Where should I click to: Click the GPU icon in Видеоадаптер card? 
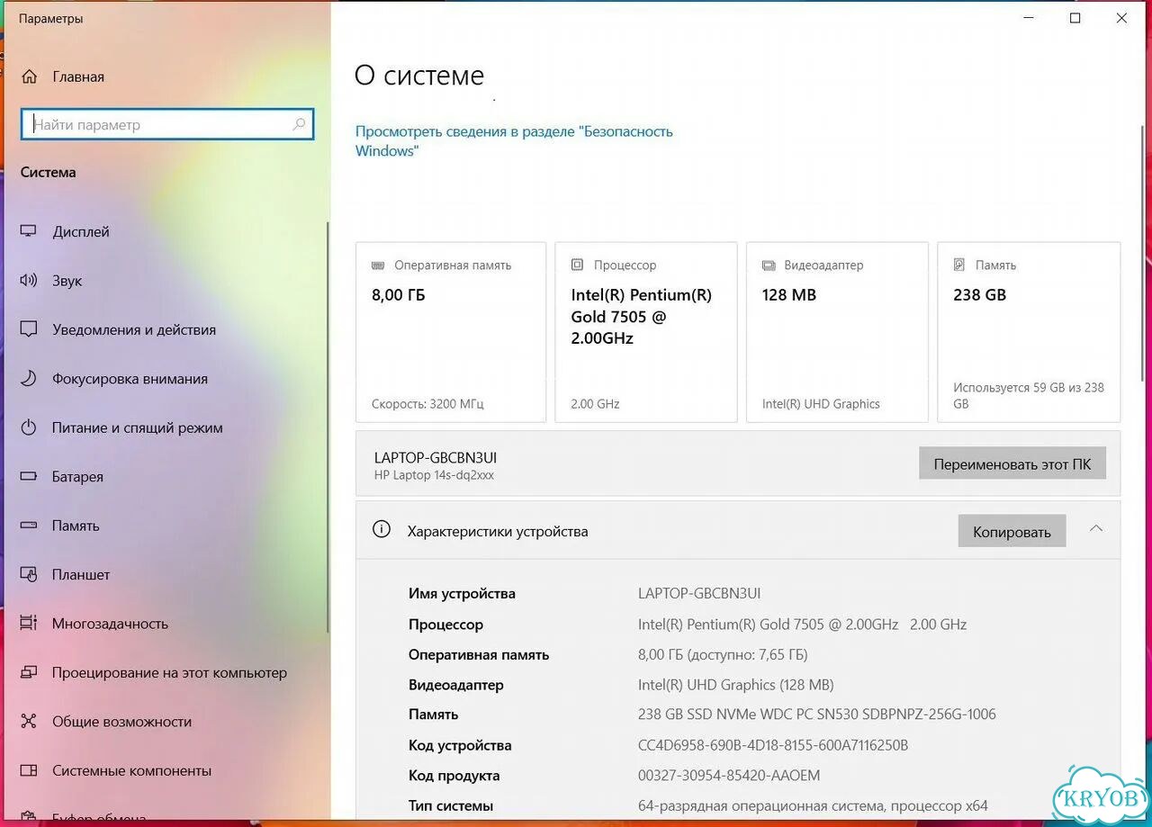tap(769, 265)
